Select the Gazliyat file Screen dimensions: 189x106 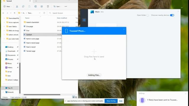pyautogui.click(x=29, y=35)
